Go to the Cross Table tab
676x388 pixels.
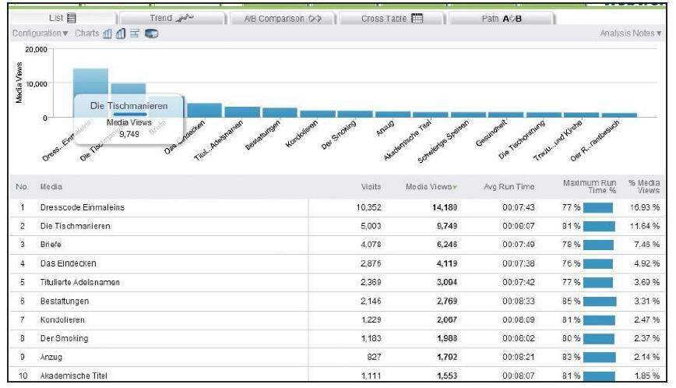coord(391,17)
